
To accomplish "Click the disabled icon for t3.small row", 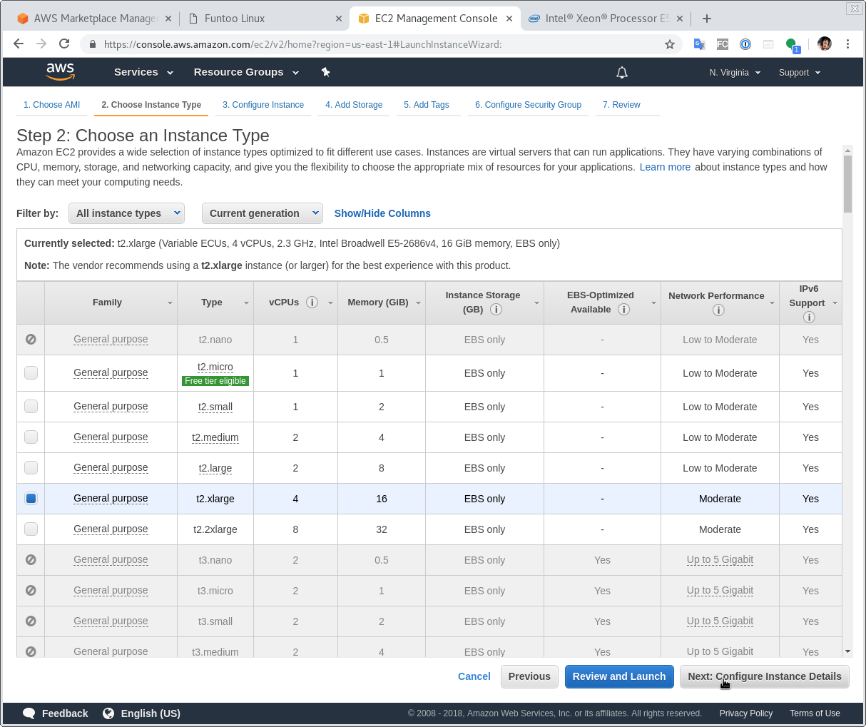I will pyautogui.click(x=31, y=621).
